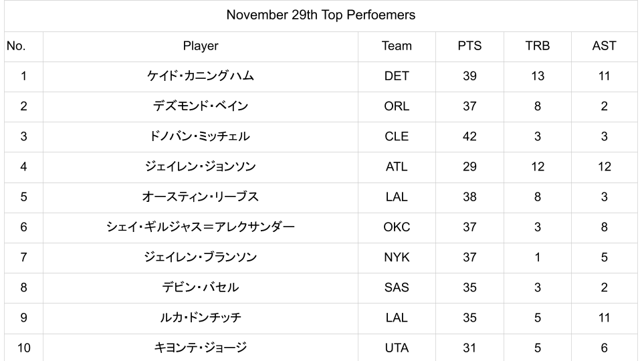Click the "PTS" column header

click(x=469, y=46)
